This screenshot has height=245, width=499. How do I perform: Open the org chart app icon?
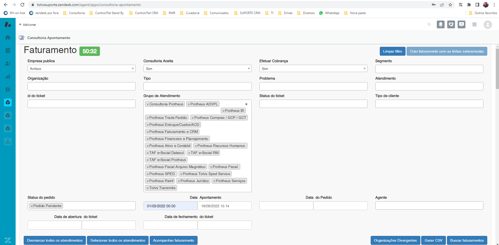click(x=8, y=141)
